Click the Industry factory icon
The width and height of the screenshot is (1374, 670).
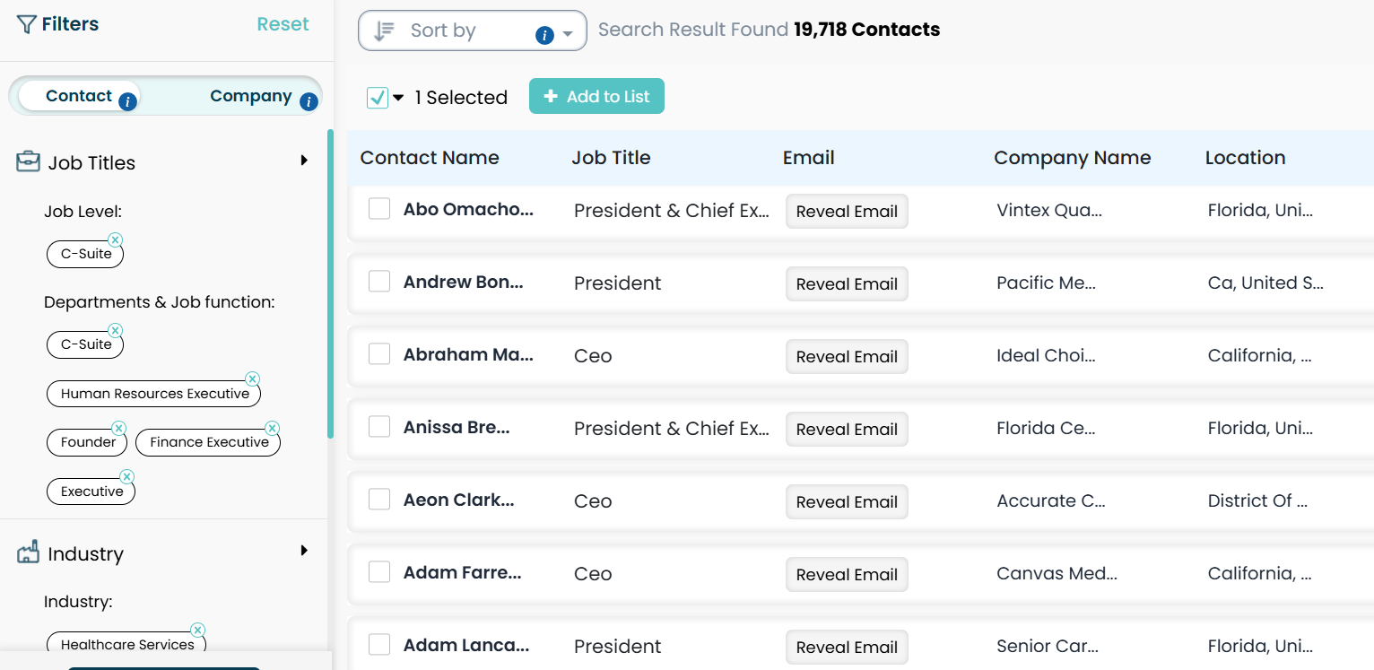click(29, 553)
